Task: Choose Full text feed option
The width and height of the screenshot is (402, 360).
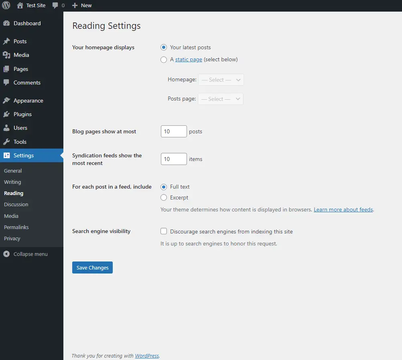Action: tap(164, 187)
